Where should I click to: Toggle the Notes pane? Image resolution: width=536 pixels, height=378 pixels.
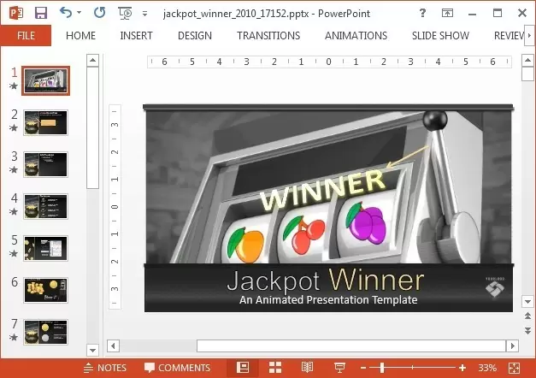tap(105, 368)
